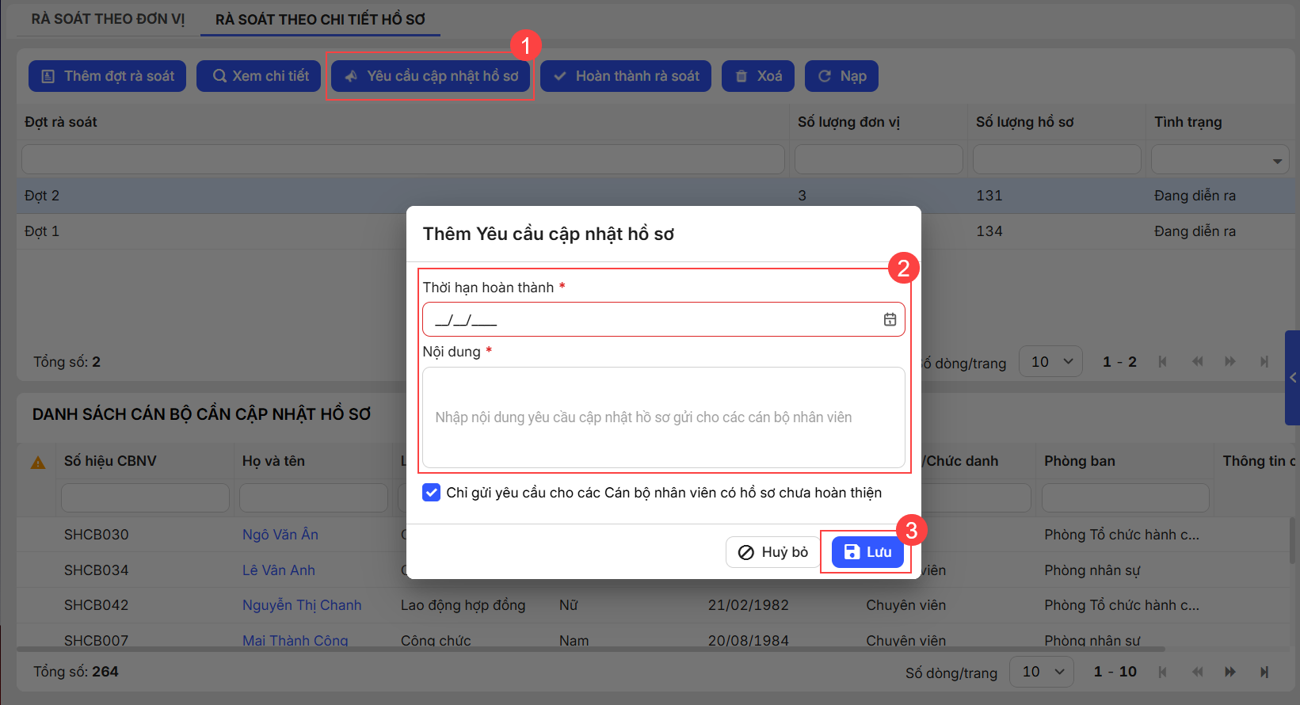Jump to last page in bottom pager
This screenshot has height=705, width=1300.
point(1264,672)
